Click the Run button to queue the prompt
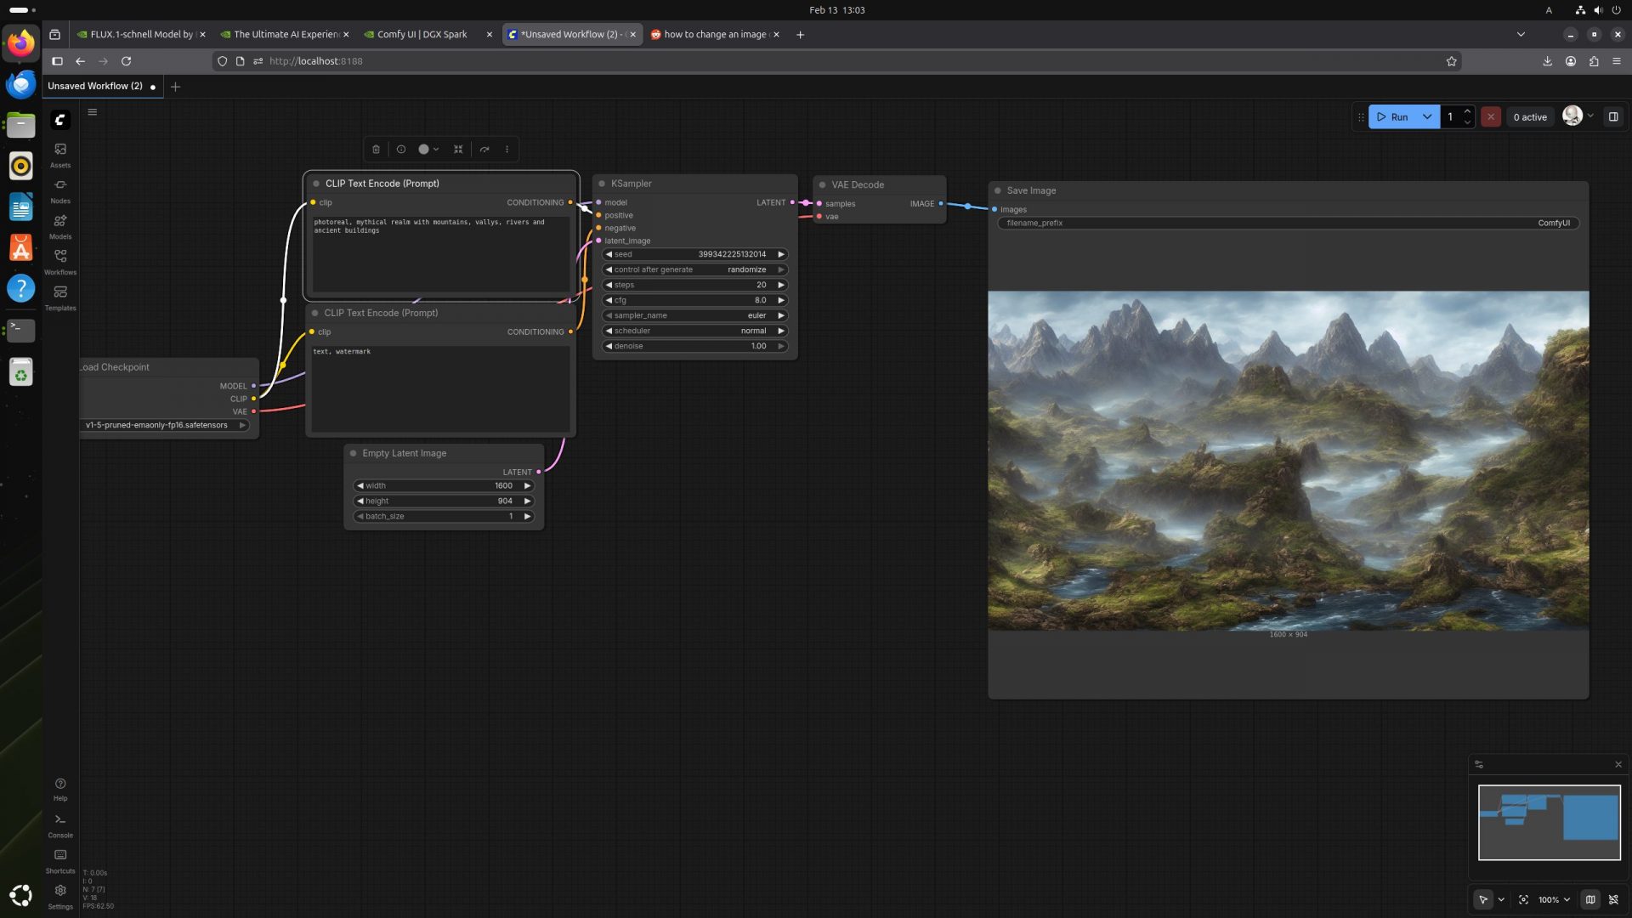 pos(1392,117)
